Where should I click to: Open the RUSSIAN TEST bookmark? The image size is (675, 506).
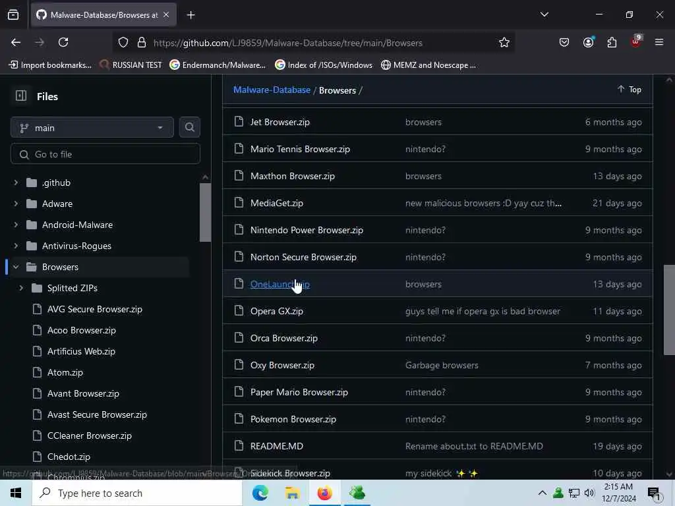click(x=131, y=65)
